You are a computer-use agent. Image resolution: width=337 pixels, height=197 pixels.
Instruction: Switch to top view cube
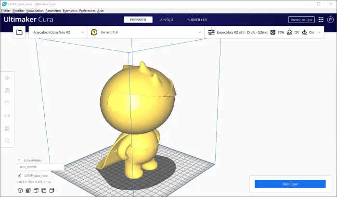(x=36, y=190)
